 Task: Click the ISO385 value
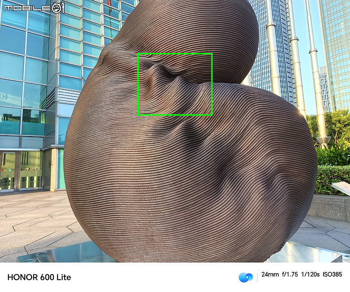pos(332,274)
